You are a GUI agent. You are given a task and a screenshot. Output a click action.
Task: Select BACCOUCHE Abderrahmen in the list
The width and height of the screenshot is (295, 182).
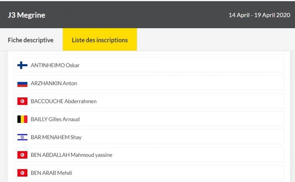pos(64,101)
